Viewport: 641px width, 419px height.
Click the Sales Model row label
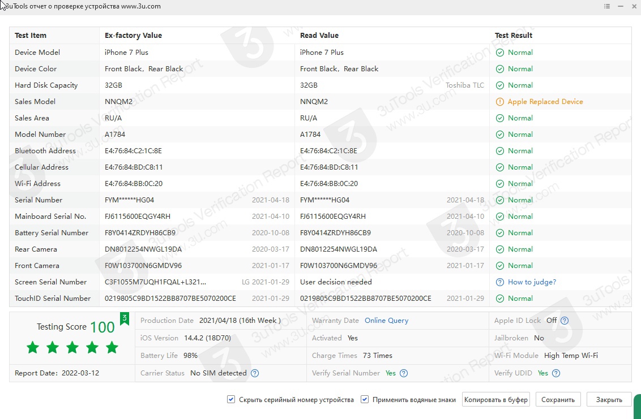pyautogui.click(x=35, y=102)
